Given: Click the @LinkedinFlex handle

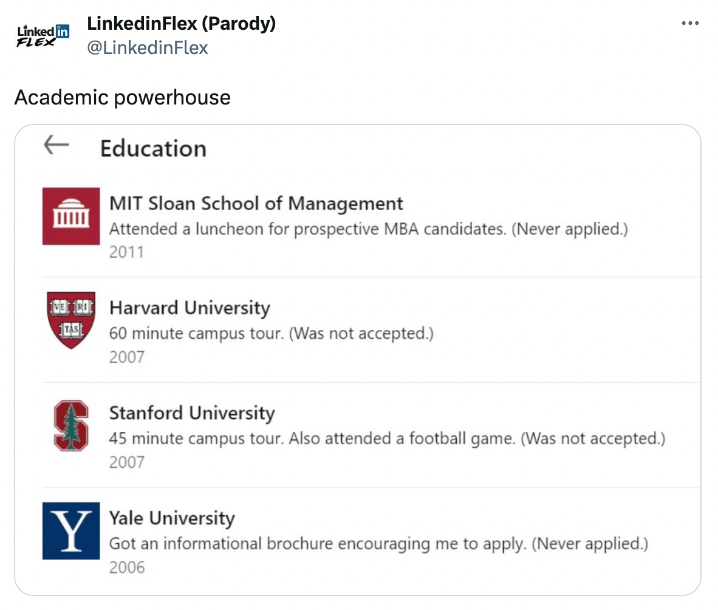Looking at the screenshot, I should [148, 47].
